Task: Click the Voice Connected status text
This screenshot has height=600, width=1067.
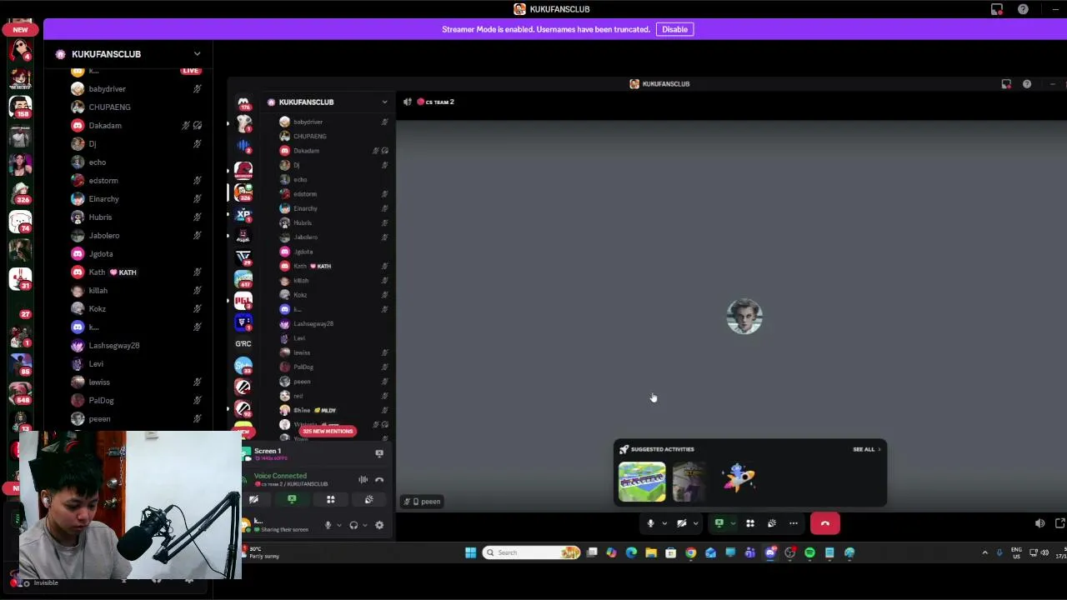Action: coord(280,476)
